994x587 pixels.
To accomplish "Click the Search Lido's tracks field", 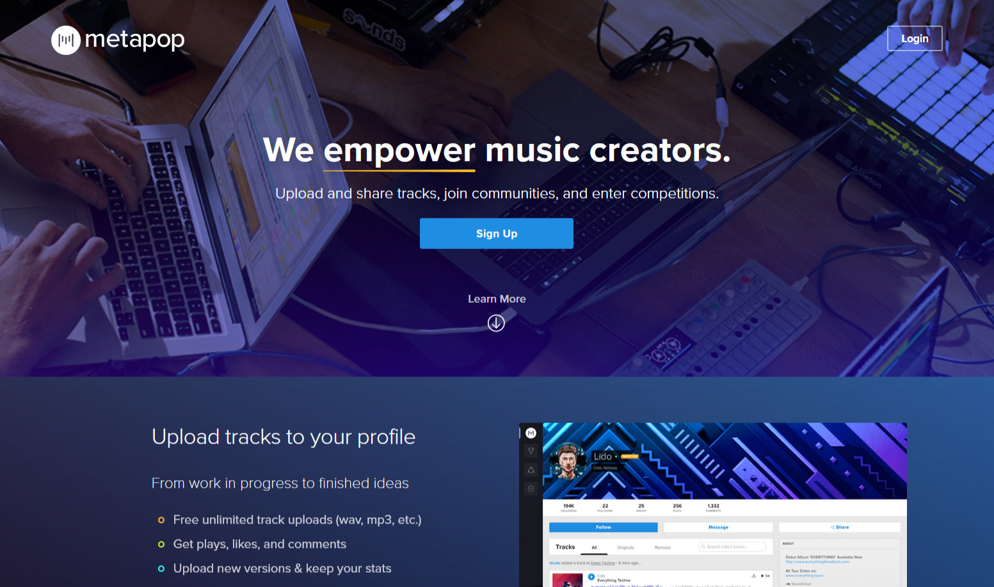I will [x=732, y=547].
